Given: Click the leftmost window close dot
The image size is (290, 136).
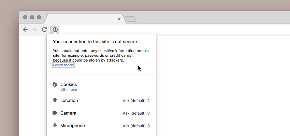Looking at the screenshot, I should click(25, 17).
